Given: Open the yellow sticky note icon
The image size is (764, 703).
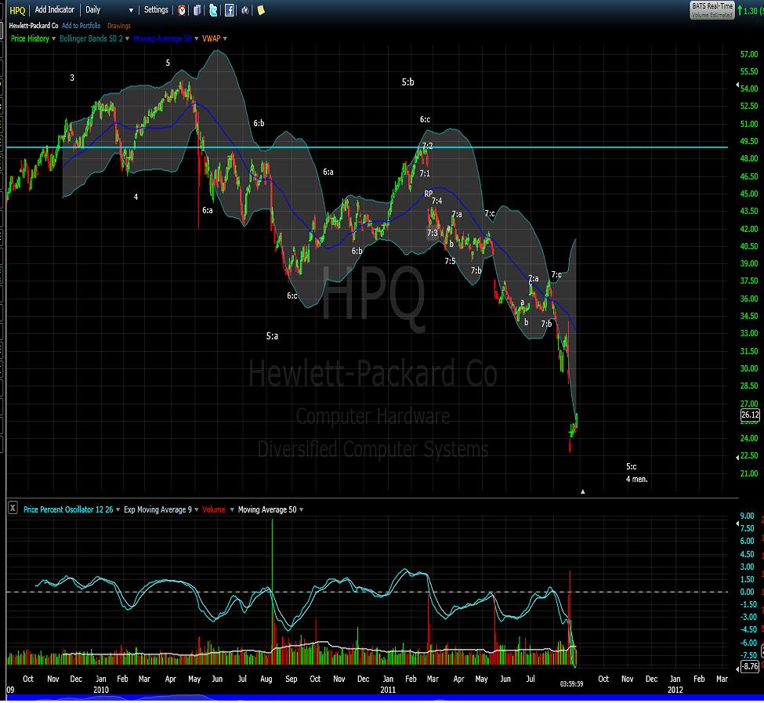Looking at the screenshot, I should [261, 10].
